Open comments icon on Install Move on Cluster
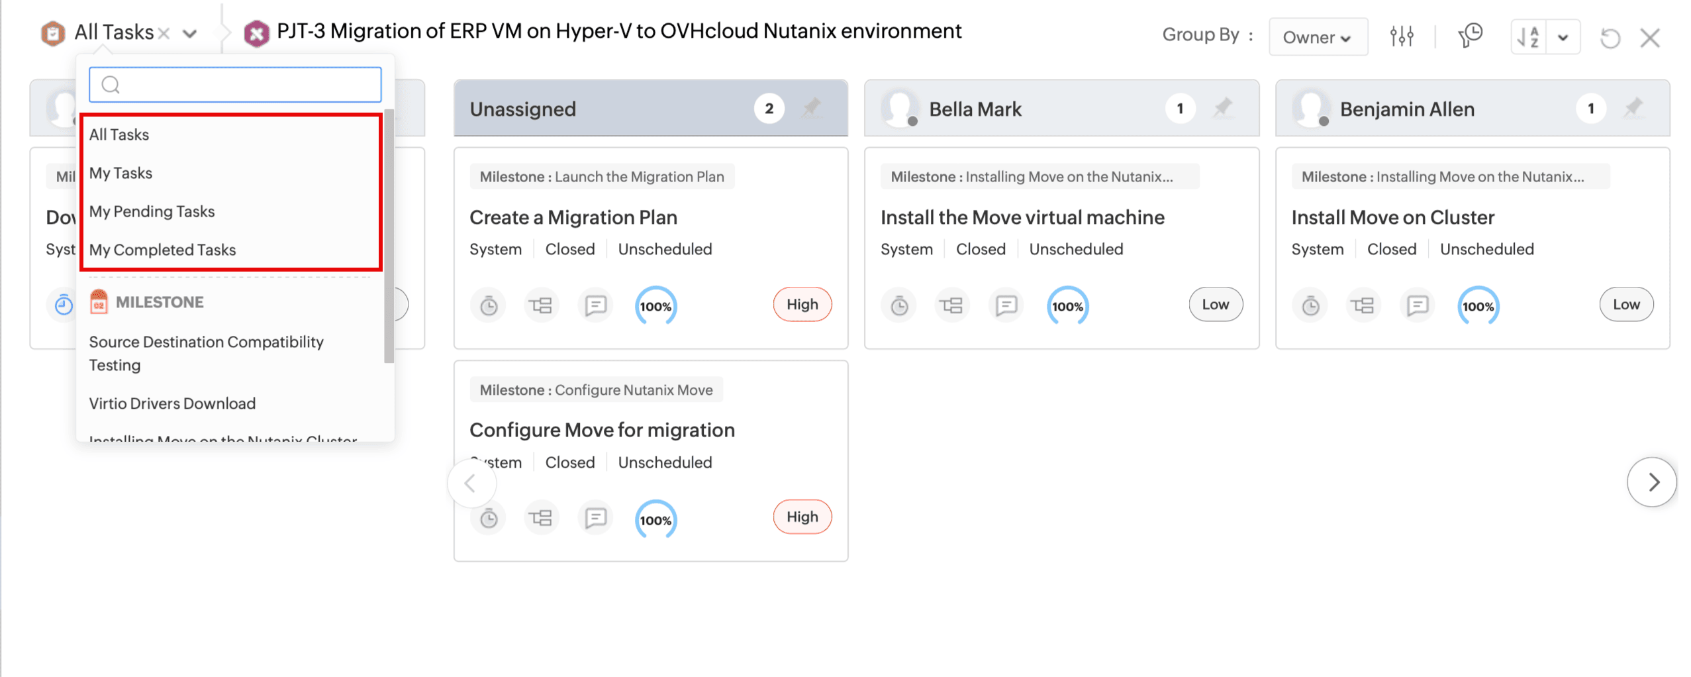Viewport: 1691px width, 677px height. (1417, 305)
